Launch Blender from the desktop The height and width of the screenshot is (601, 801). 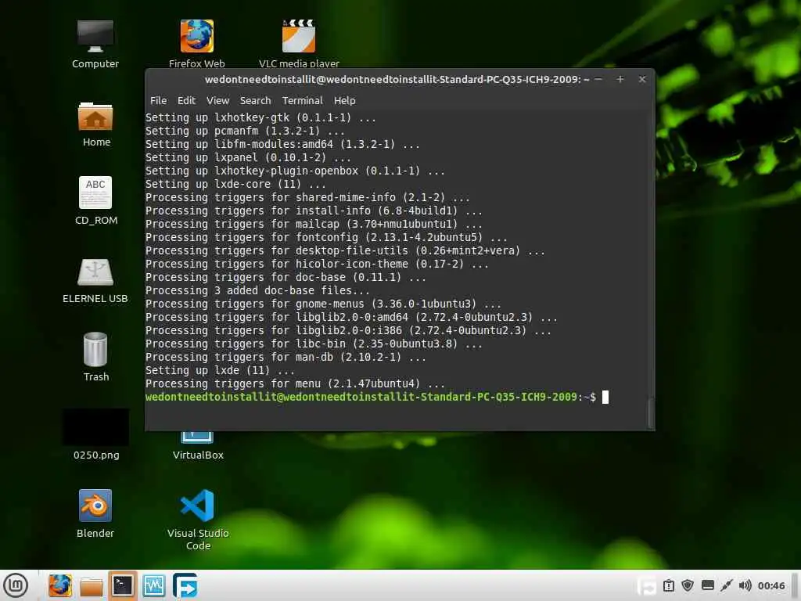click(x=95, y=513)
